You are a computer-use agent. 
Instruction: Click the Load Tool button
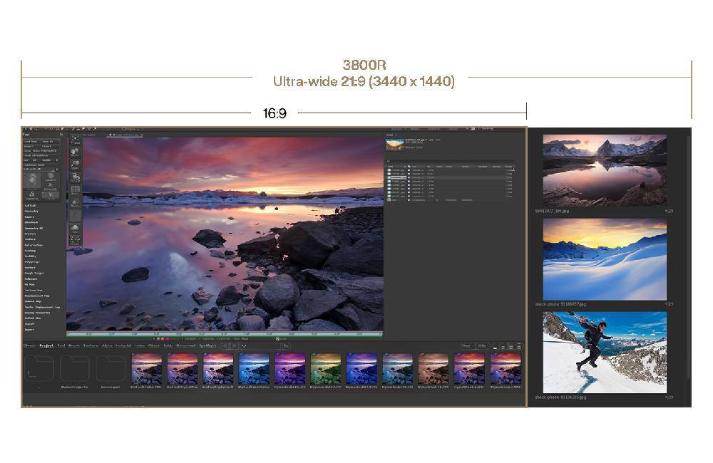click(x=31, y=142)
